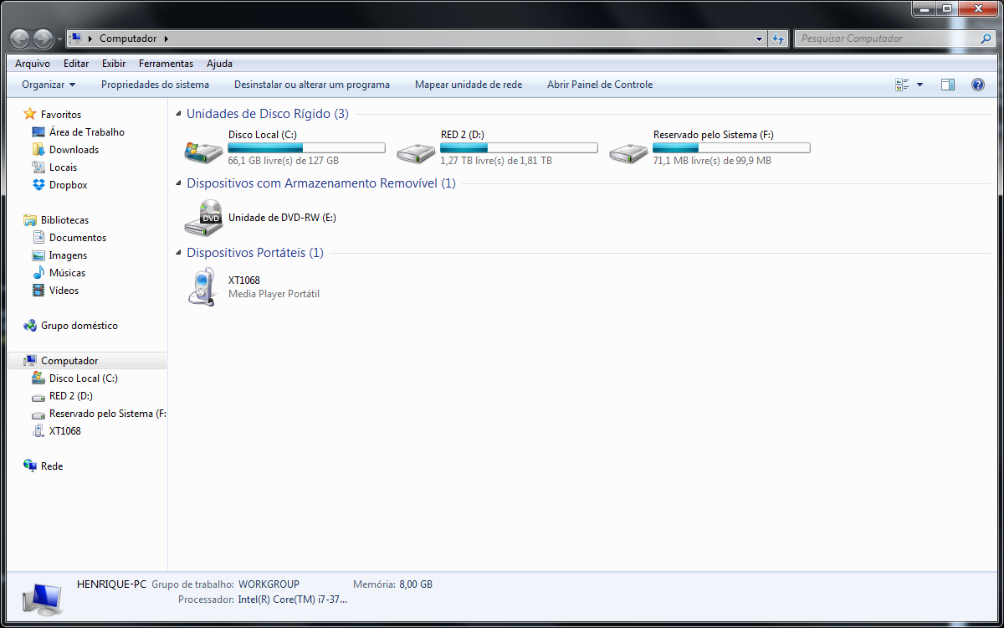This screenshot has height=628, width=1004.
Task: Open recent pages dropdown next to Forward
Action: [59, 39]
